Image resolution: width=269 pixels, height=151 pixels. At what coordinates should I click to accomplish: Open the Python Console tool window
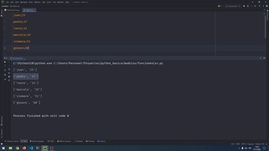tap(64, 141)
